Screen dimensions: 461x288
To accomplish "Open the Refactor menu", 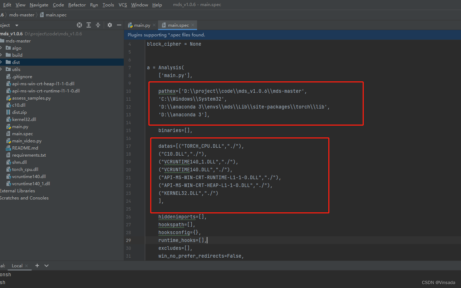I will tap(77, 5).
